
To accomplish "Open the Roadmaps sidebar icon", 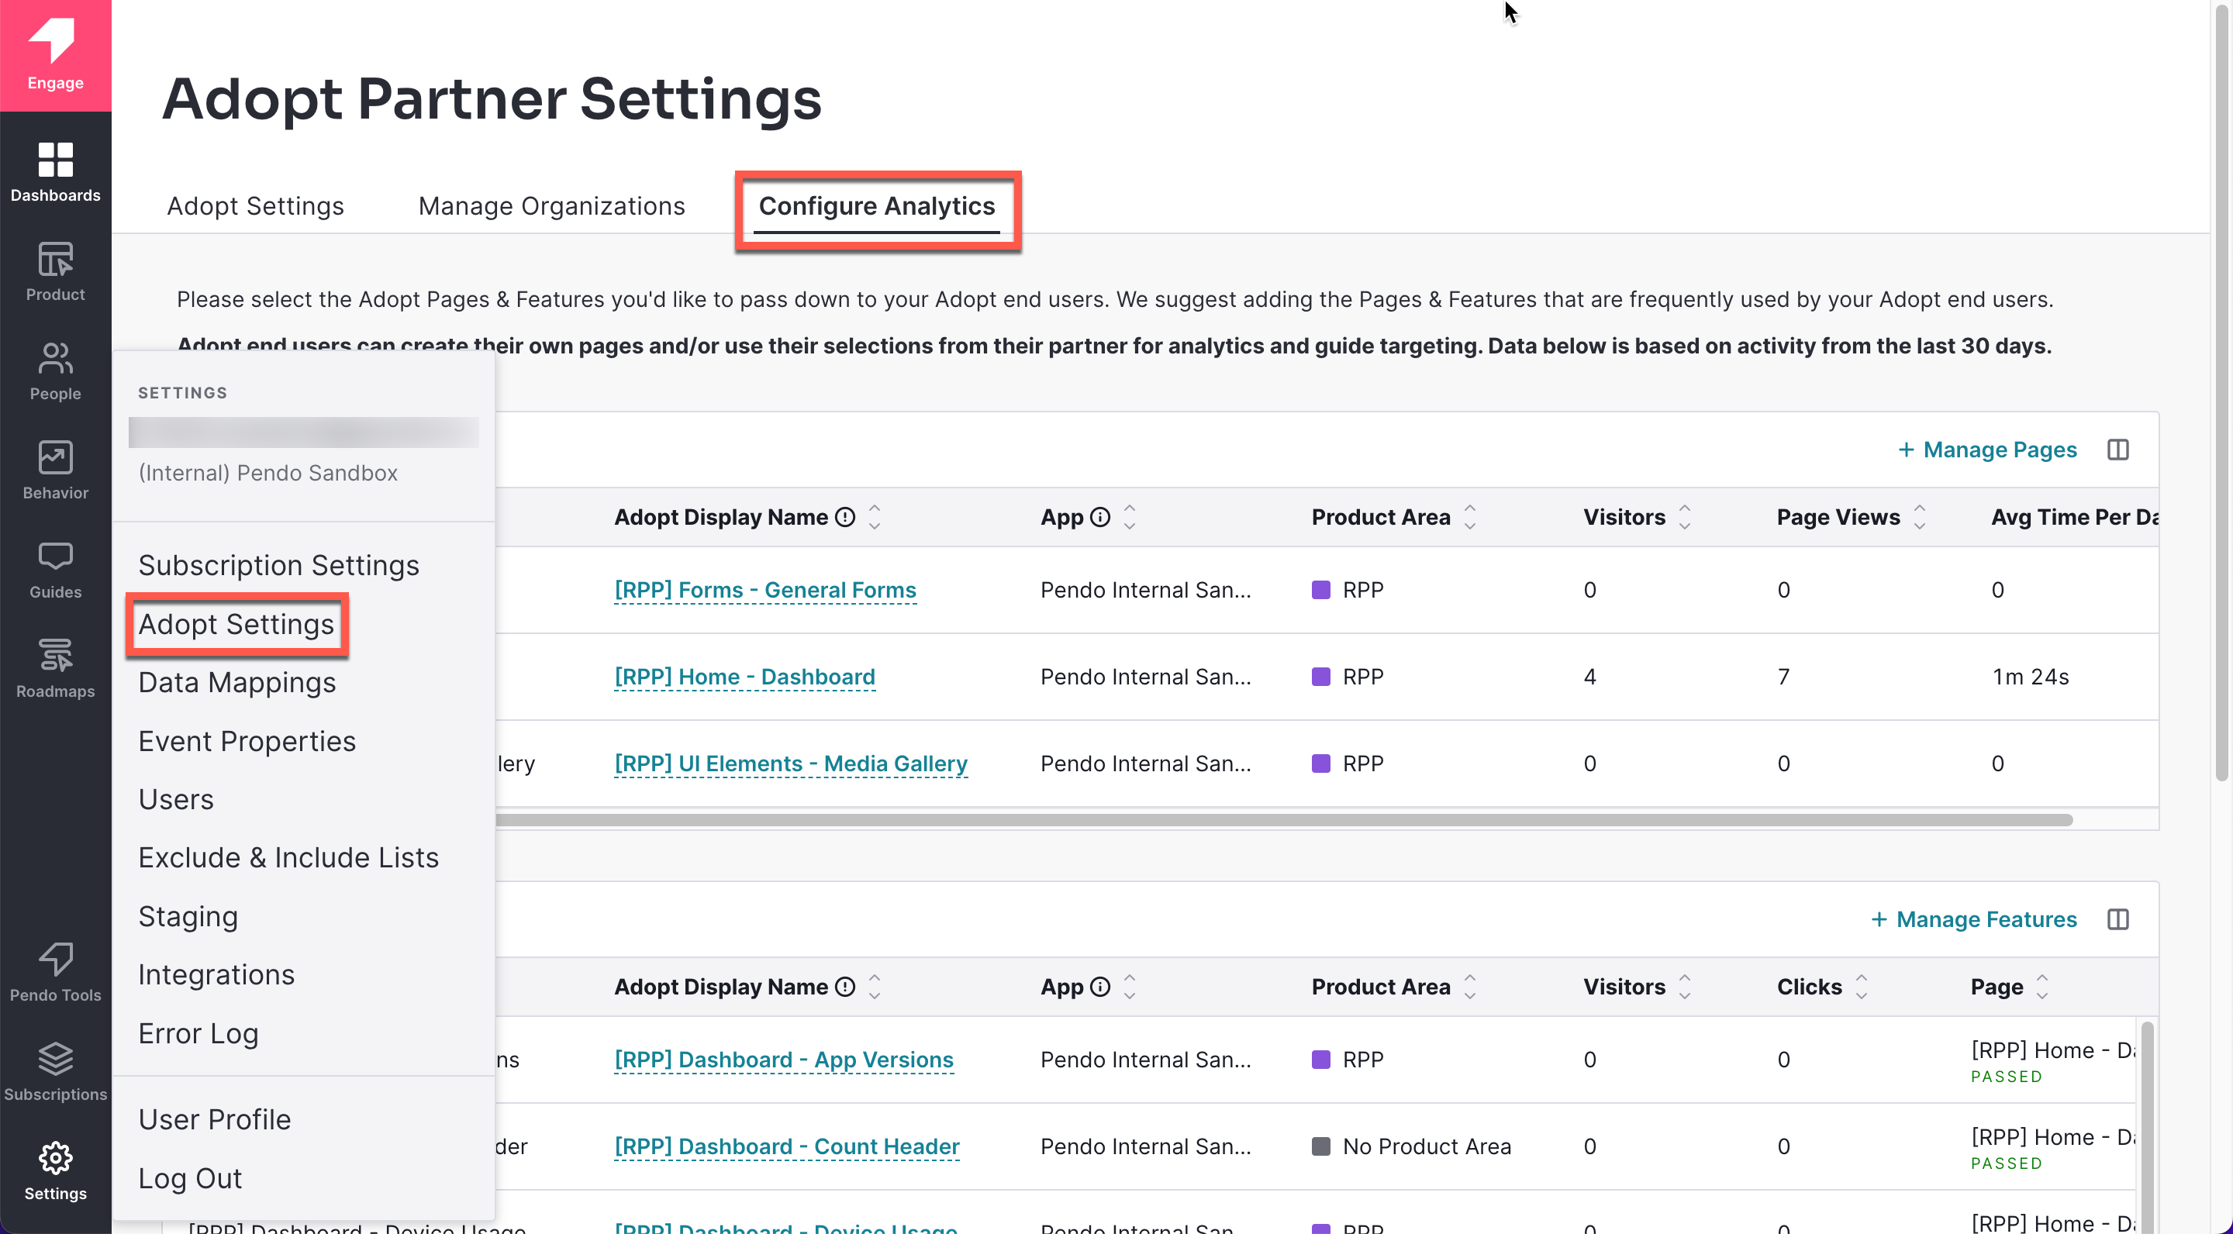I will (56, 669).
